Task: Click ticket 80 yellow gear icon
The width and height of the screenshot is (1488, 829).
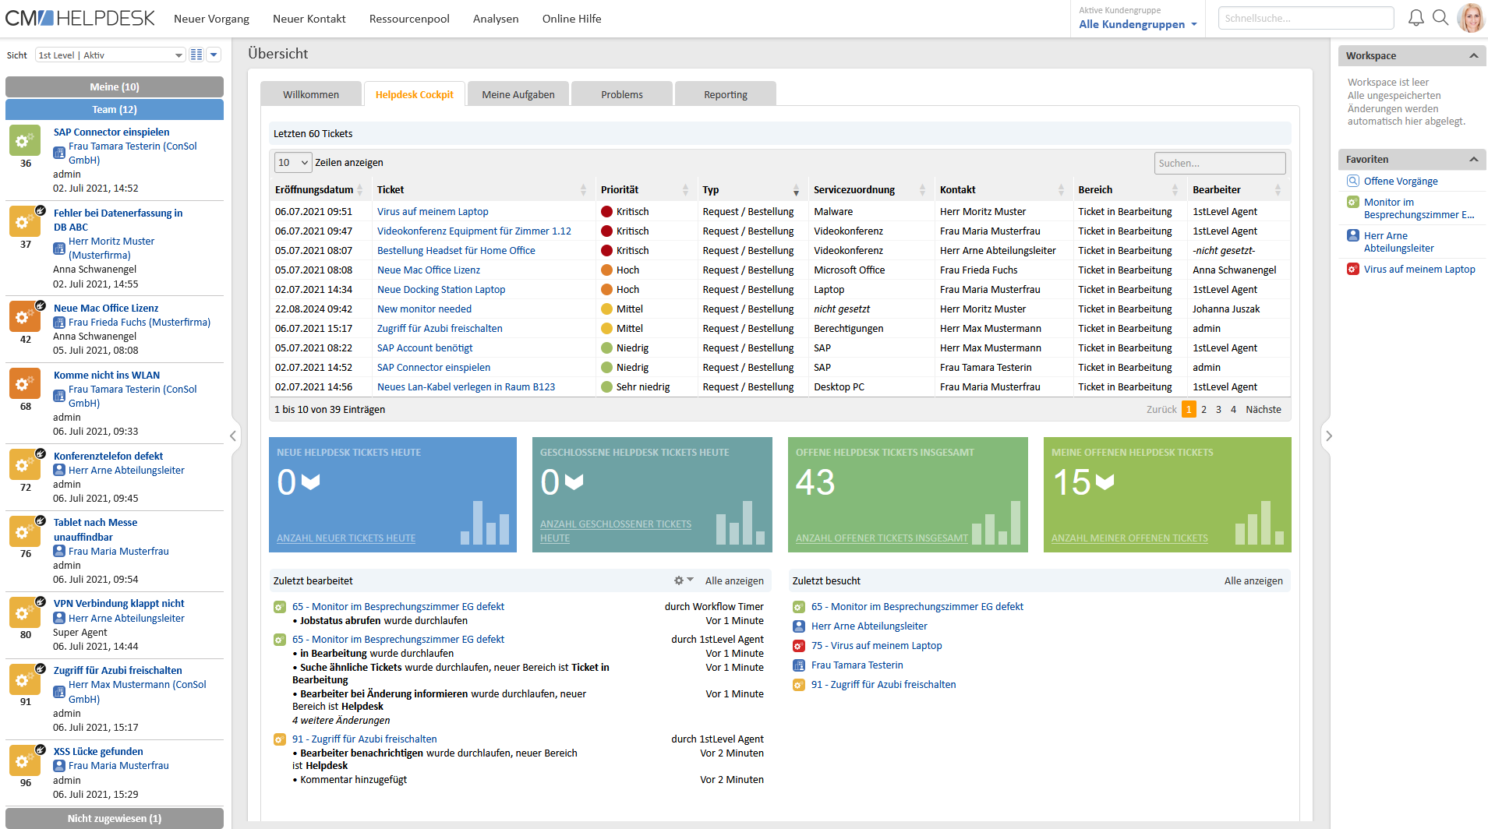Action: click(25, 612)
